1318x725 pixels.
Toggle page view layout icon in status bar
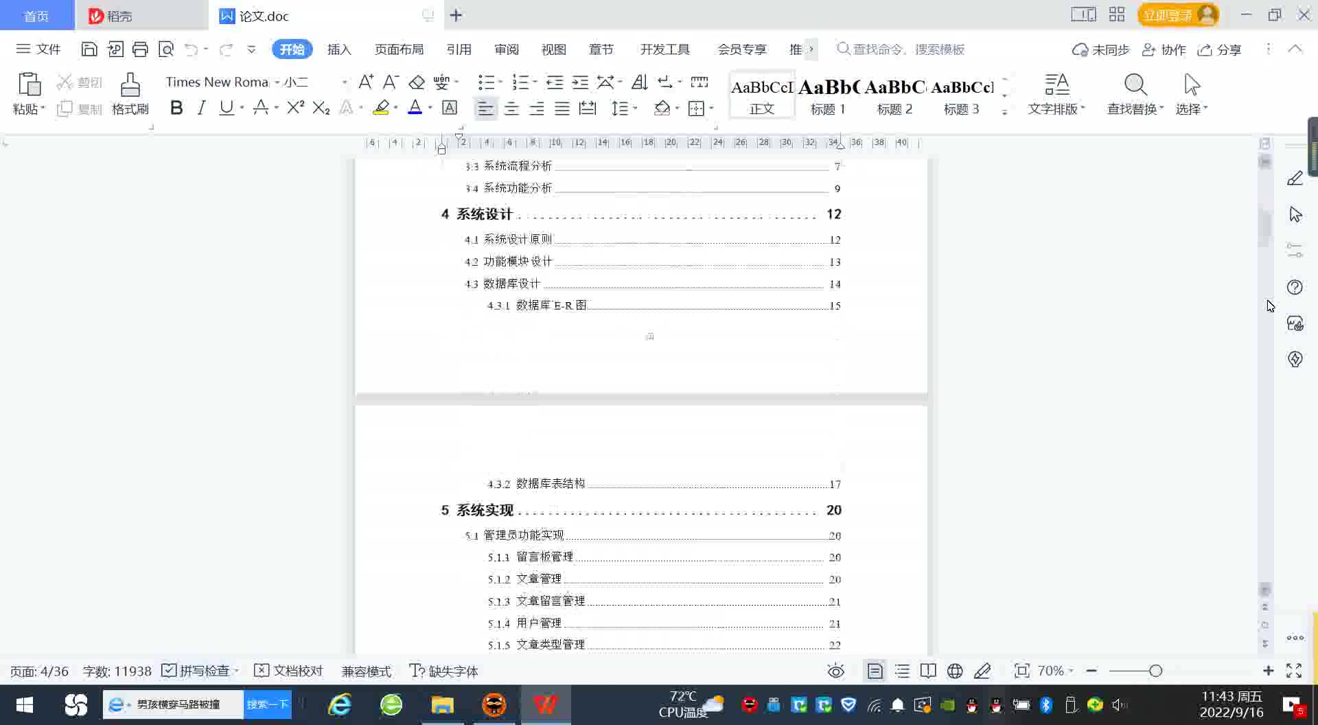(875, 671)
